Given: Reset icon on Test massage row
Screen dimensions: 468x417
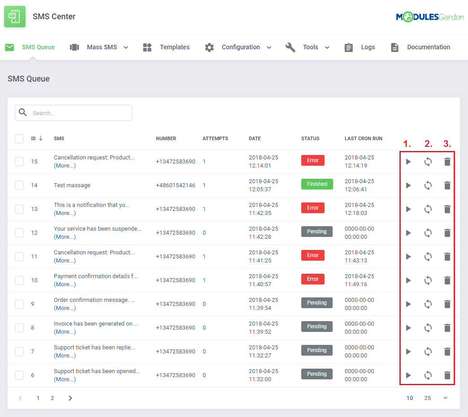Looking at the screenshot, I should coord(428,185).
